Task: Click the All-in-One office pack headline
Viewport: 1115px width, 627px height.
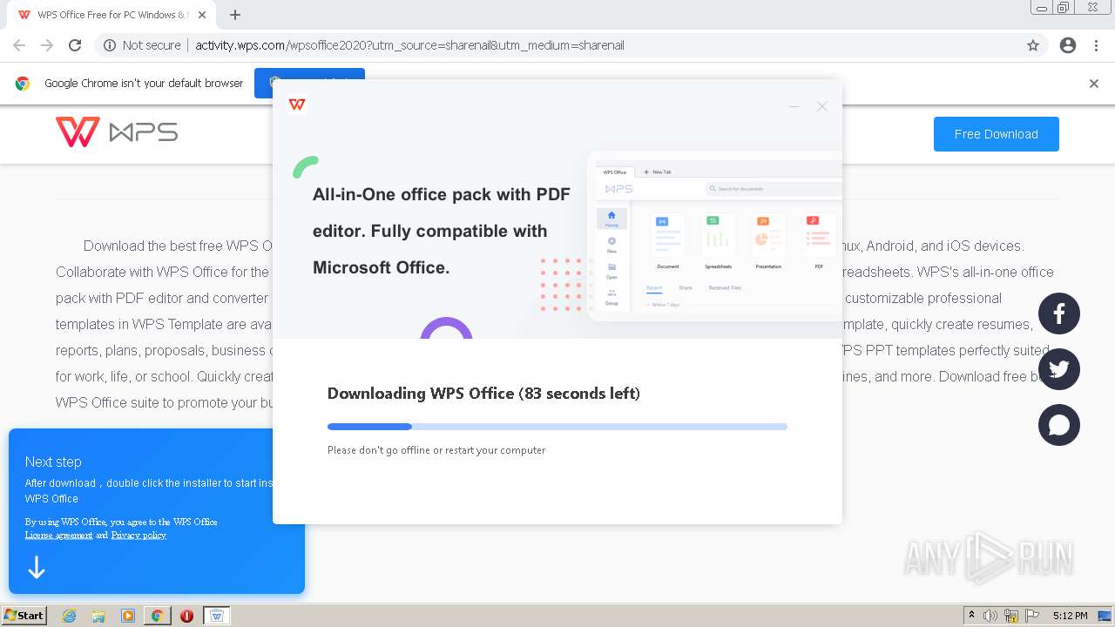Action: click(x=442, y=231)
